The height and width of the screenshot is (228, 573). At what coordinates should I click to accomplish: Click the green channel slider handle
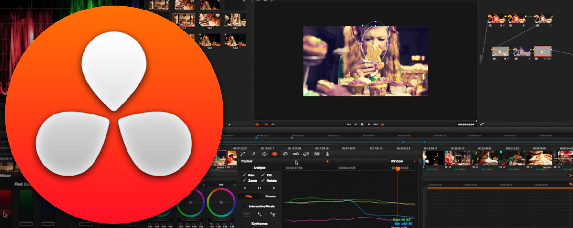click(26, 224)
